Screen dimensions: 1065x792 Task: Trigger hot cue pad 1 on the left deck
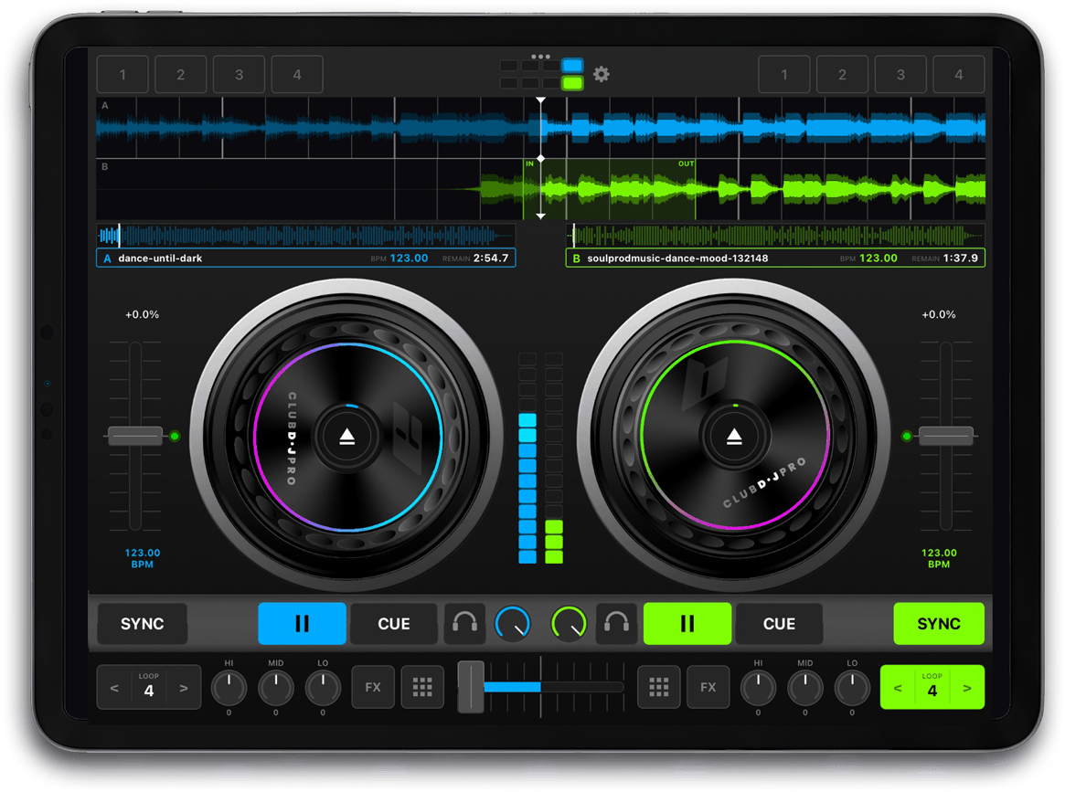[x=122, y=74]
